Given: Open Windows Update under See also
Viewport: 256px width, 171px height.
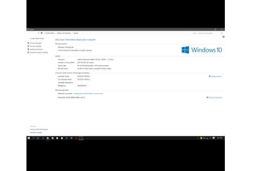Looking at the screenshot, I should tap(36, 133).
